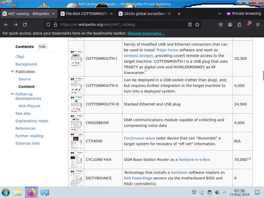Toggle reader view in address bar
The height and width of the screenshot is (198, 264).
pyautogui.click(x=190, y=24)
